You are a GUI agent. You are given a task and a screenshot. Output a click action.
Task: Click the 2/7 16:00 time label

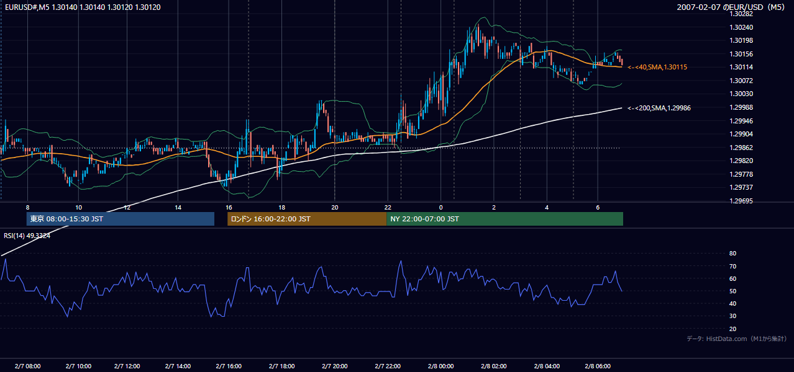pyautogui.click(x=229, y=366)
